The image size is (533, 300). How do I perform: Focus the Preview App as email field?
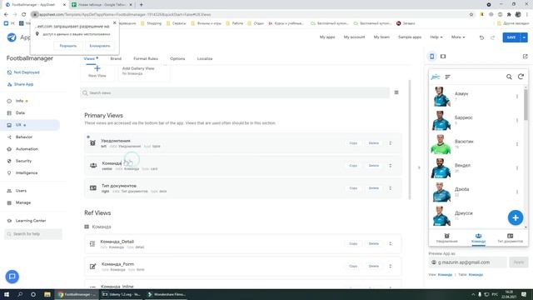467,262
